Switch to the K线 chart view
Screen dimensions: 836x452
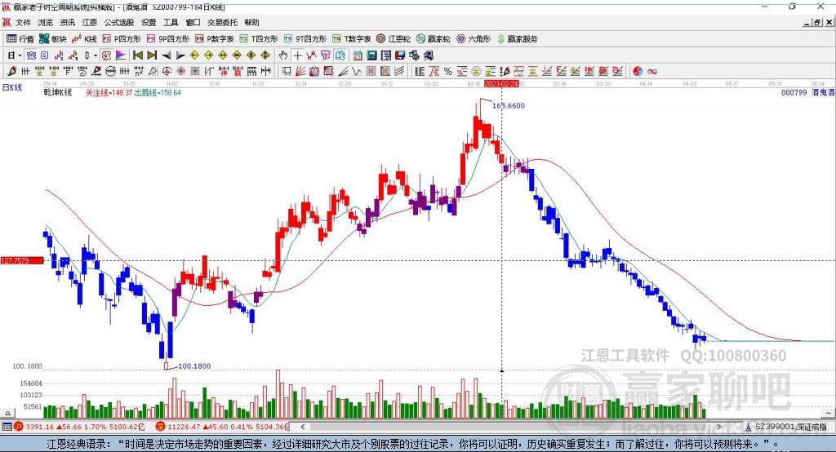[84, 39]
